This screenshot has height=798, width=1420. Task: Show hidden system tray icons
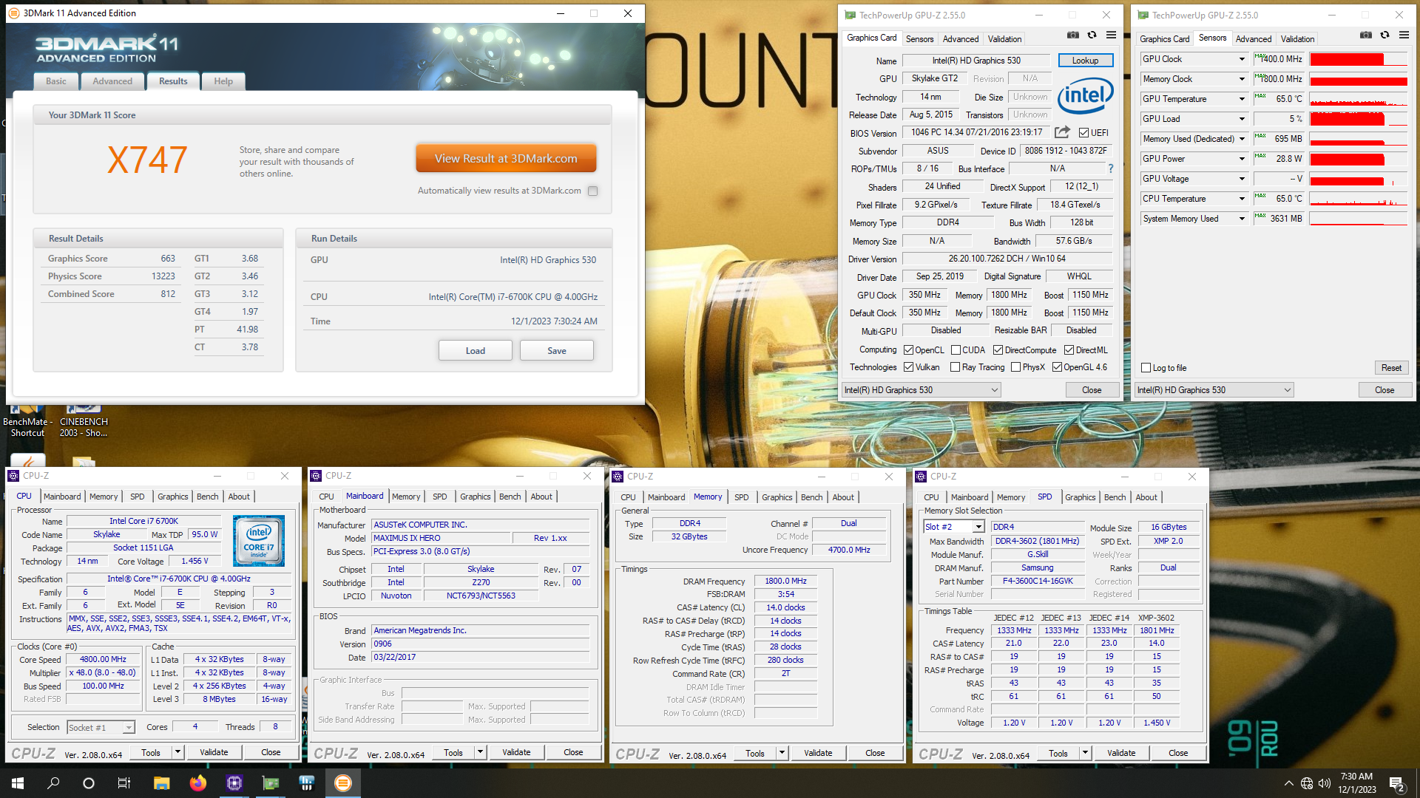click(x=1288, y=783)
